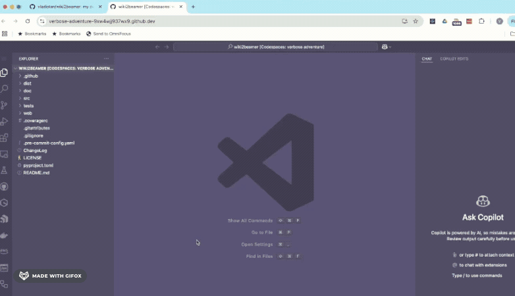Open the browser Extensions puzzle menu

tap(481, 21)
